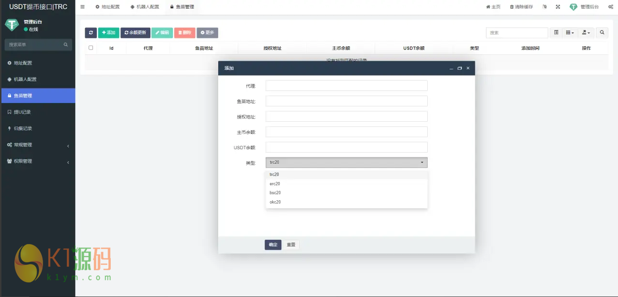Maximize the 添加 dialog
This screenshot has width=618, height=297.
pos(460,68)
